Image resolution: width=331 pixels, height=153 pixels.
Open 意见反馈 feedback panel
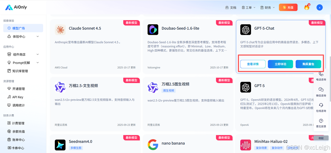(x=321, y=124)
